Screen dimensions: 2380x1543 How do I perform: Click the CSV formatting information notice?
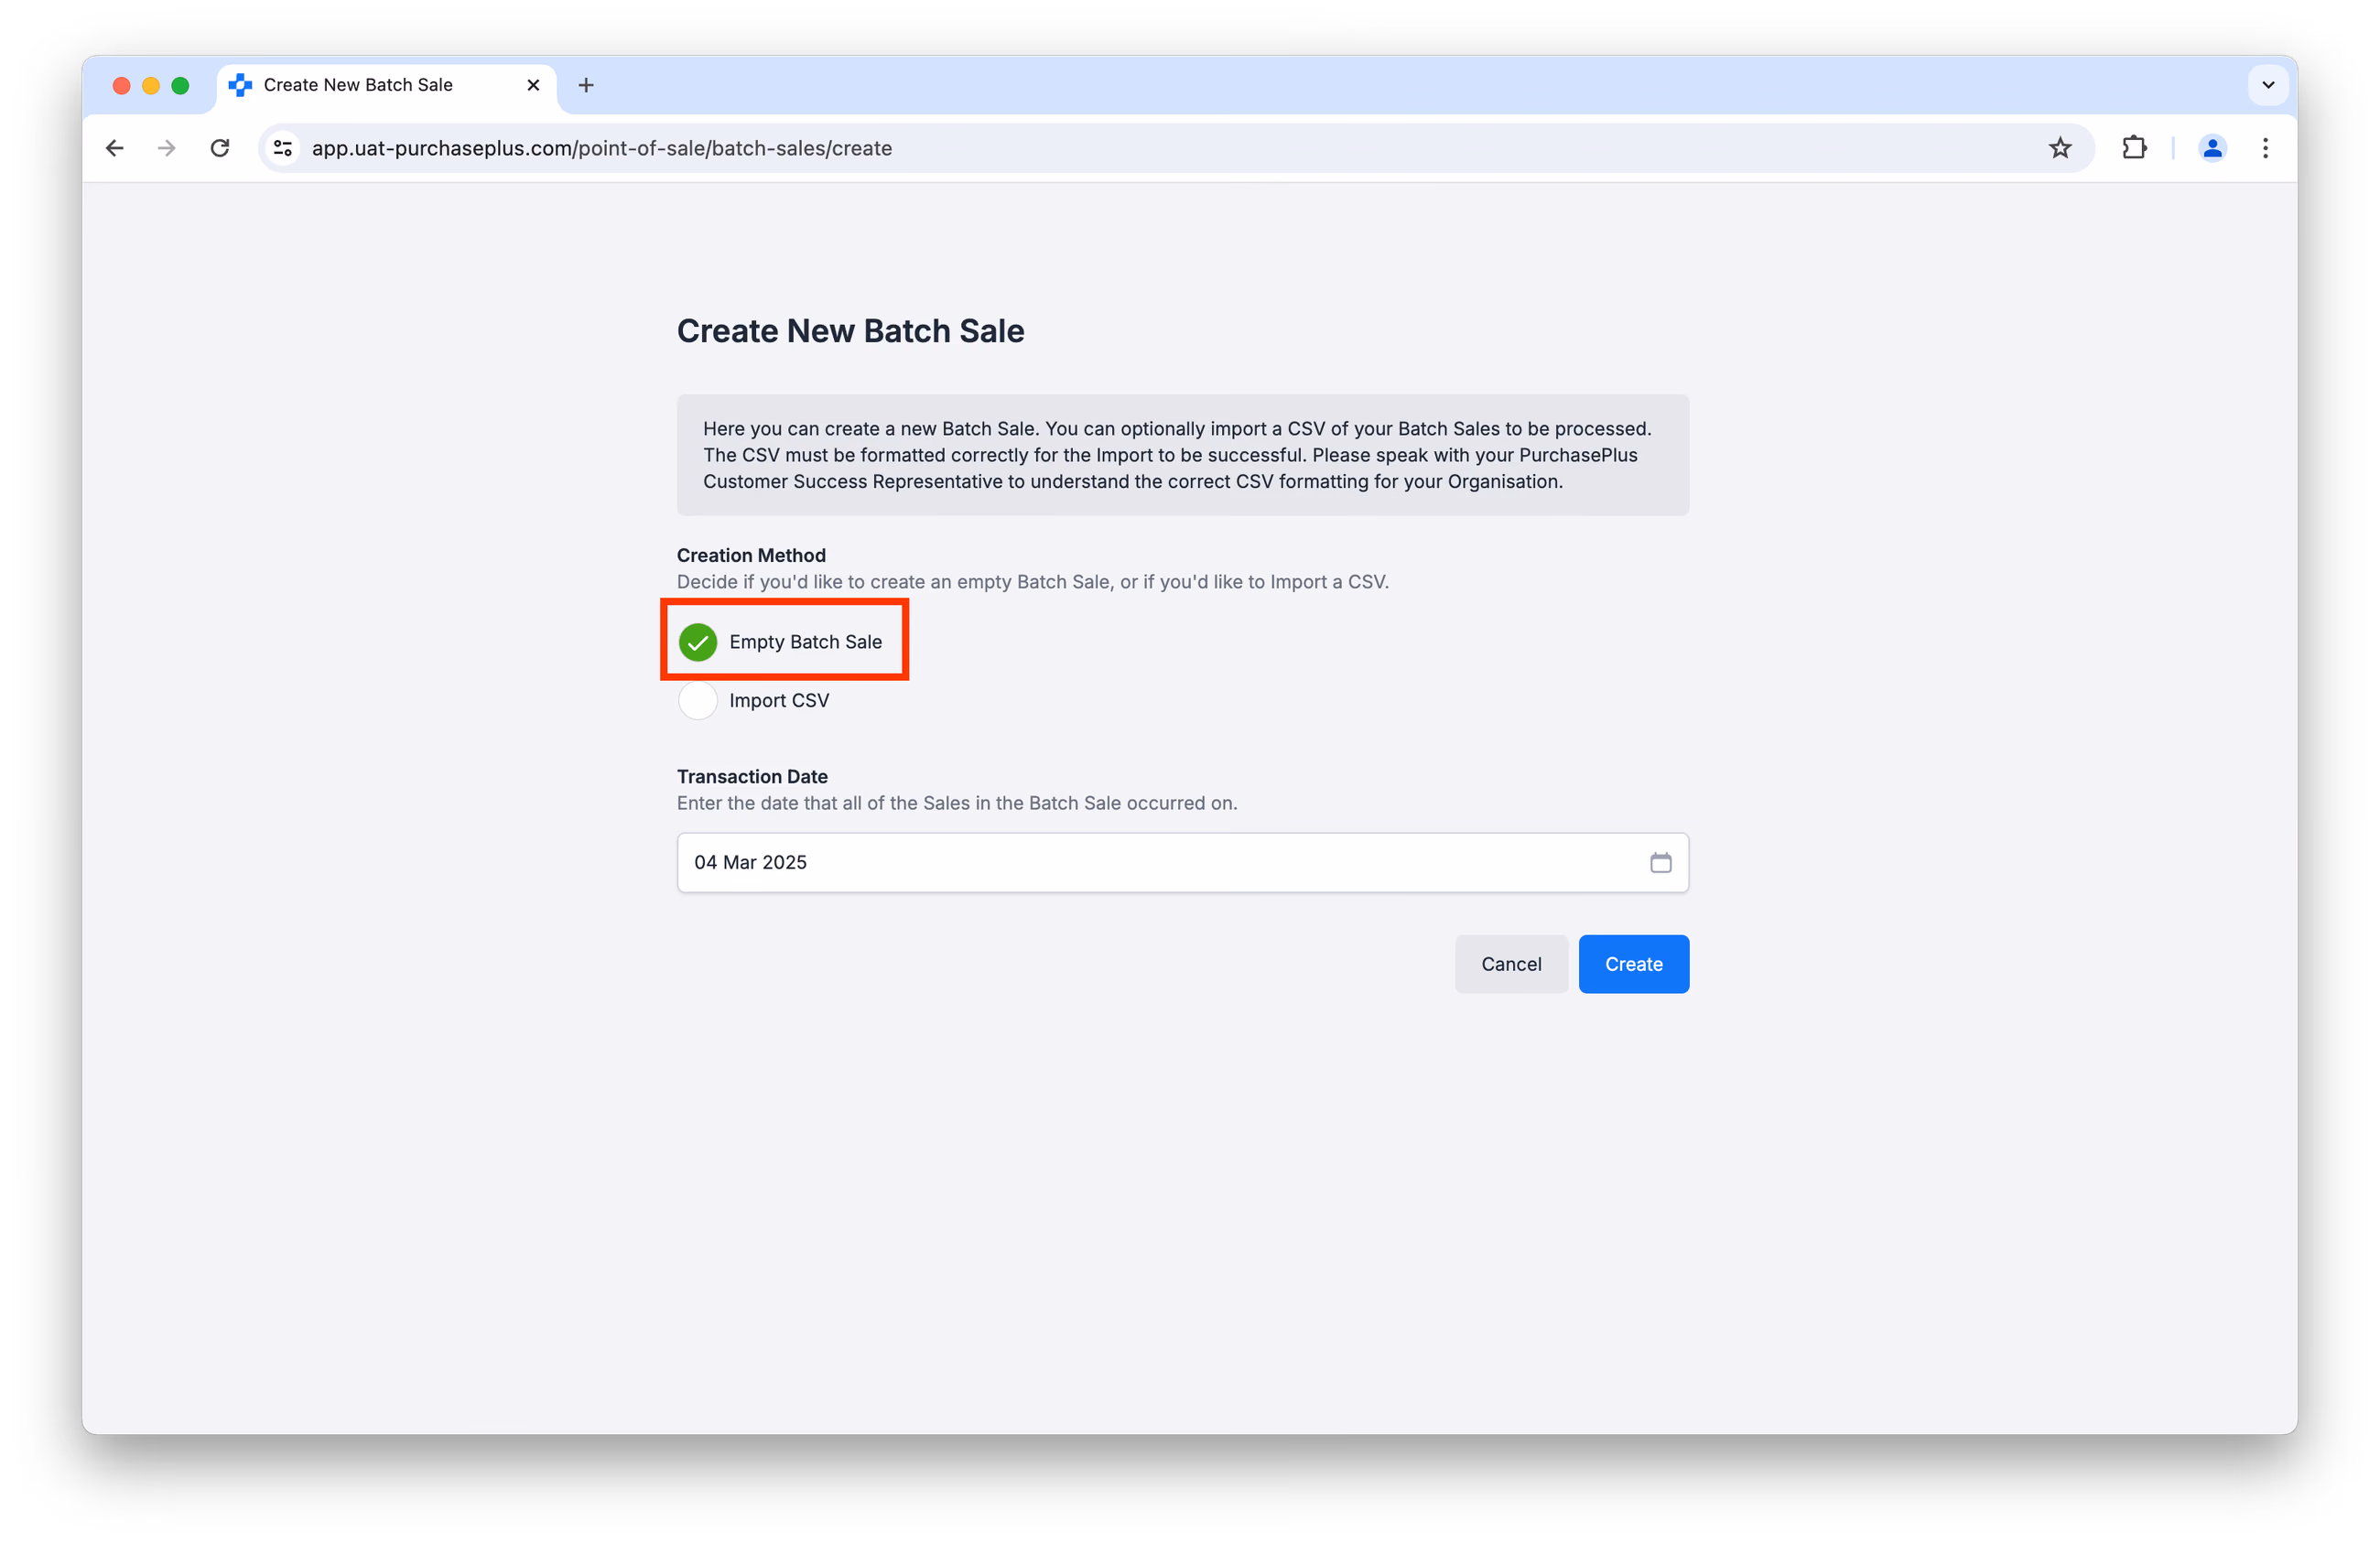[1183, 455]
